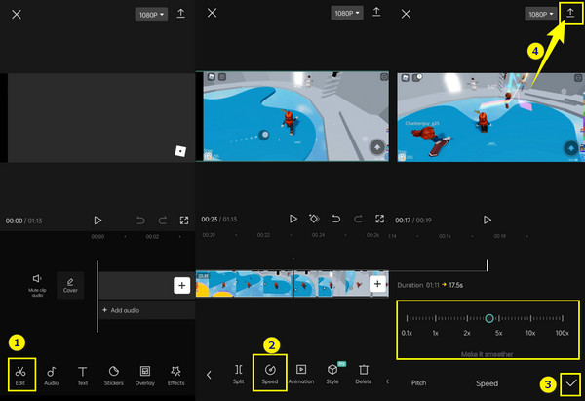Play the video in left panel
Screen dimensions: 585x401
tap(97, 221)
